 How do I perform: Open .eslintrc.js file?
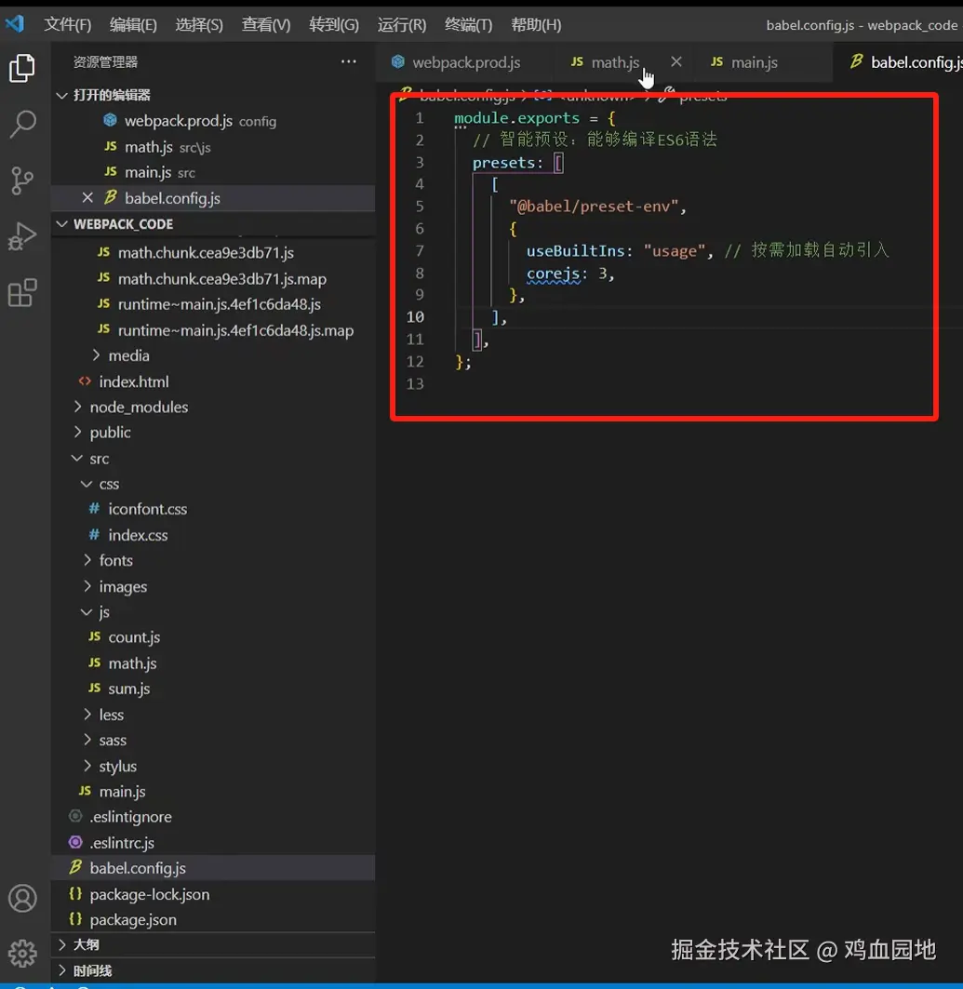214,843
